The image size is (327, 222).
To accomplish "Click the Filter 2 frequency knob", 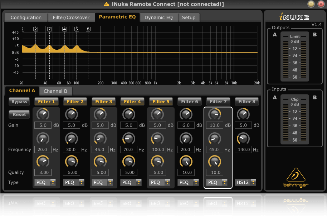I will click(72, 138).
